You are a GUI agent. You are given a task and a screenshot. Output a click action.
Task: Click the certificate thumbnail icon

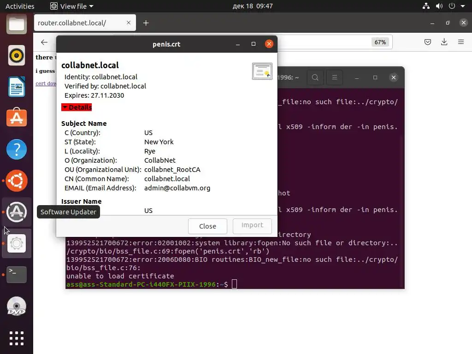coord(262,71)
